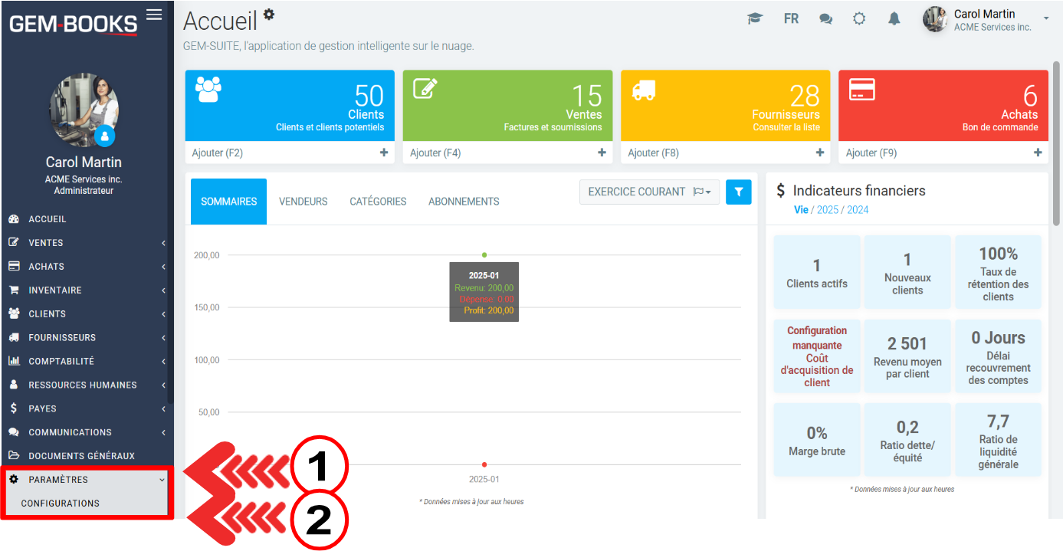This screenshot has width=1063, height=551.
Task: Click the notification bell icon
Action: pos(894,19)
